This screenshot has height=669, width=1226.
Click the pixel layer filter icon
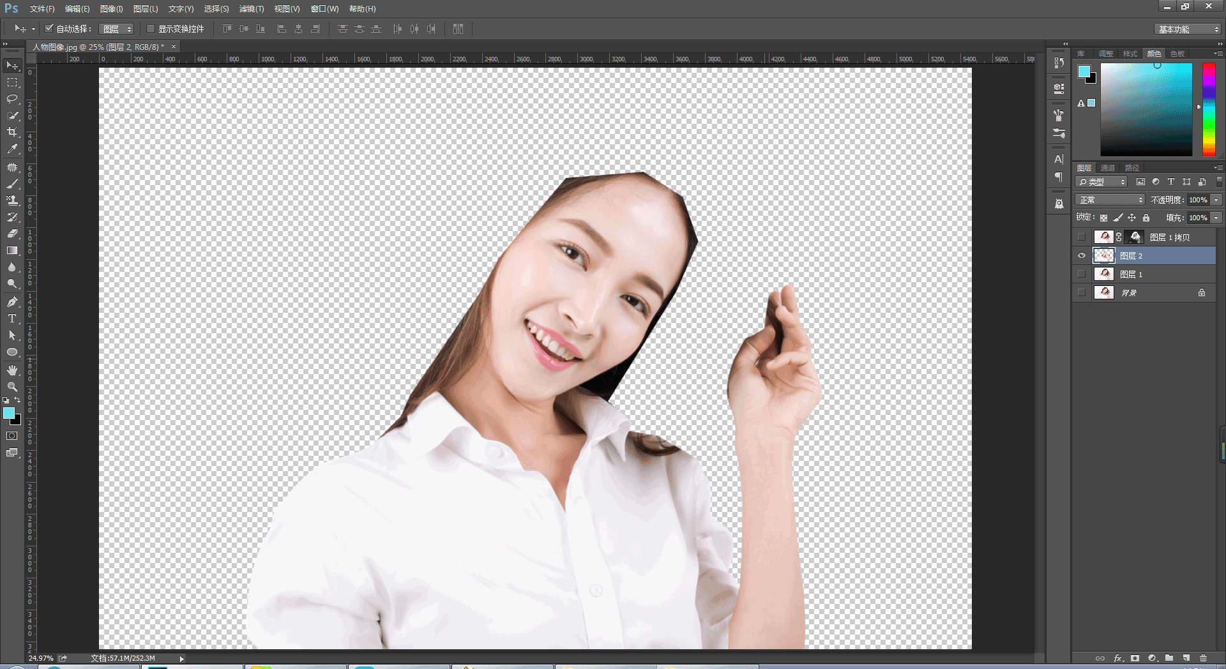coord(1140,182)
